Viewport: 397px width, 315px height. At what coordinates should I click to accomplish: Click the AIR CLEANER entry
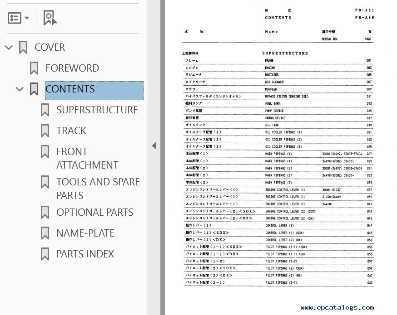(274, 82)
